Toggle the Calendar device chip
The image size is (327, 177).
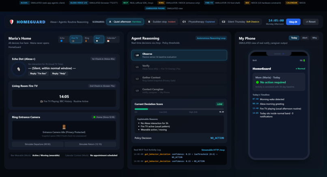point(112,39)
